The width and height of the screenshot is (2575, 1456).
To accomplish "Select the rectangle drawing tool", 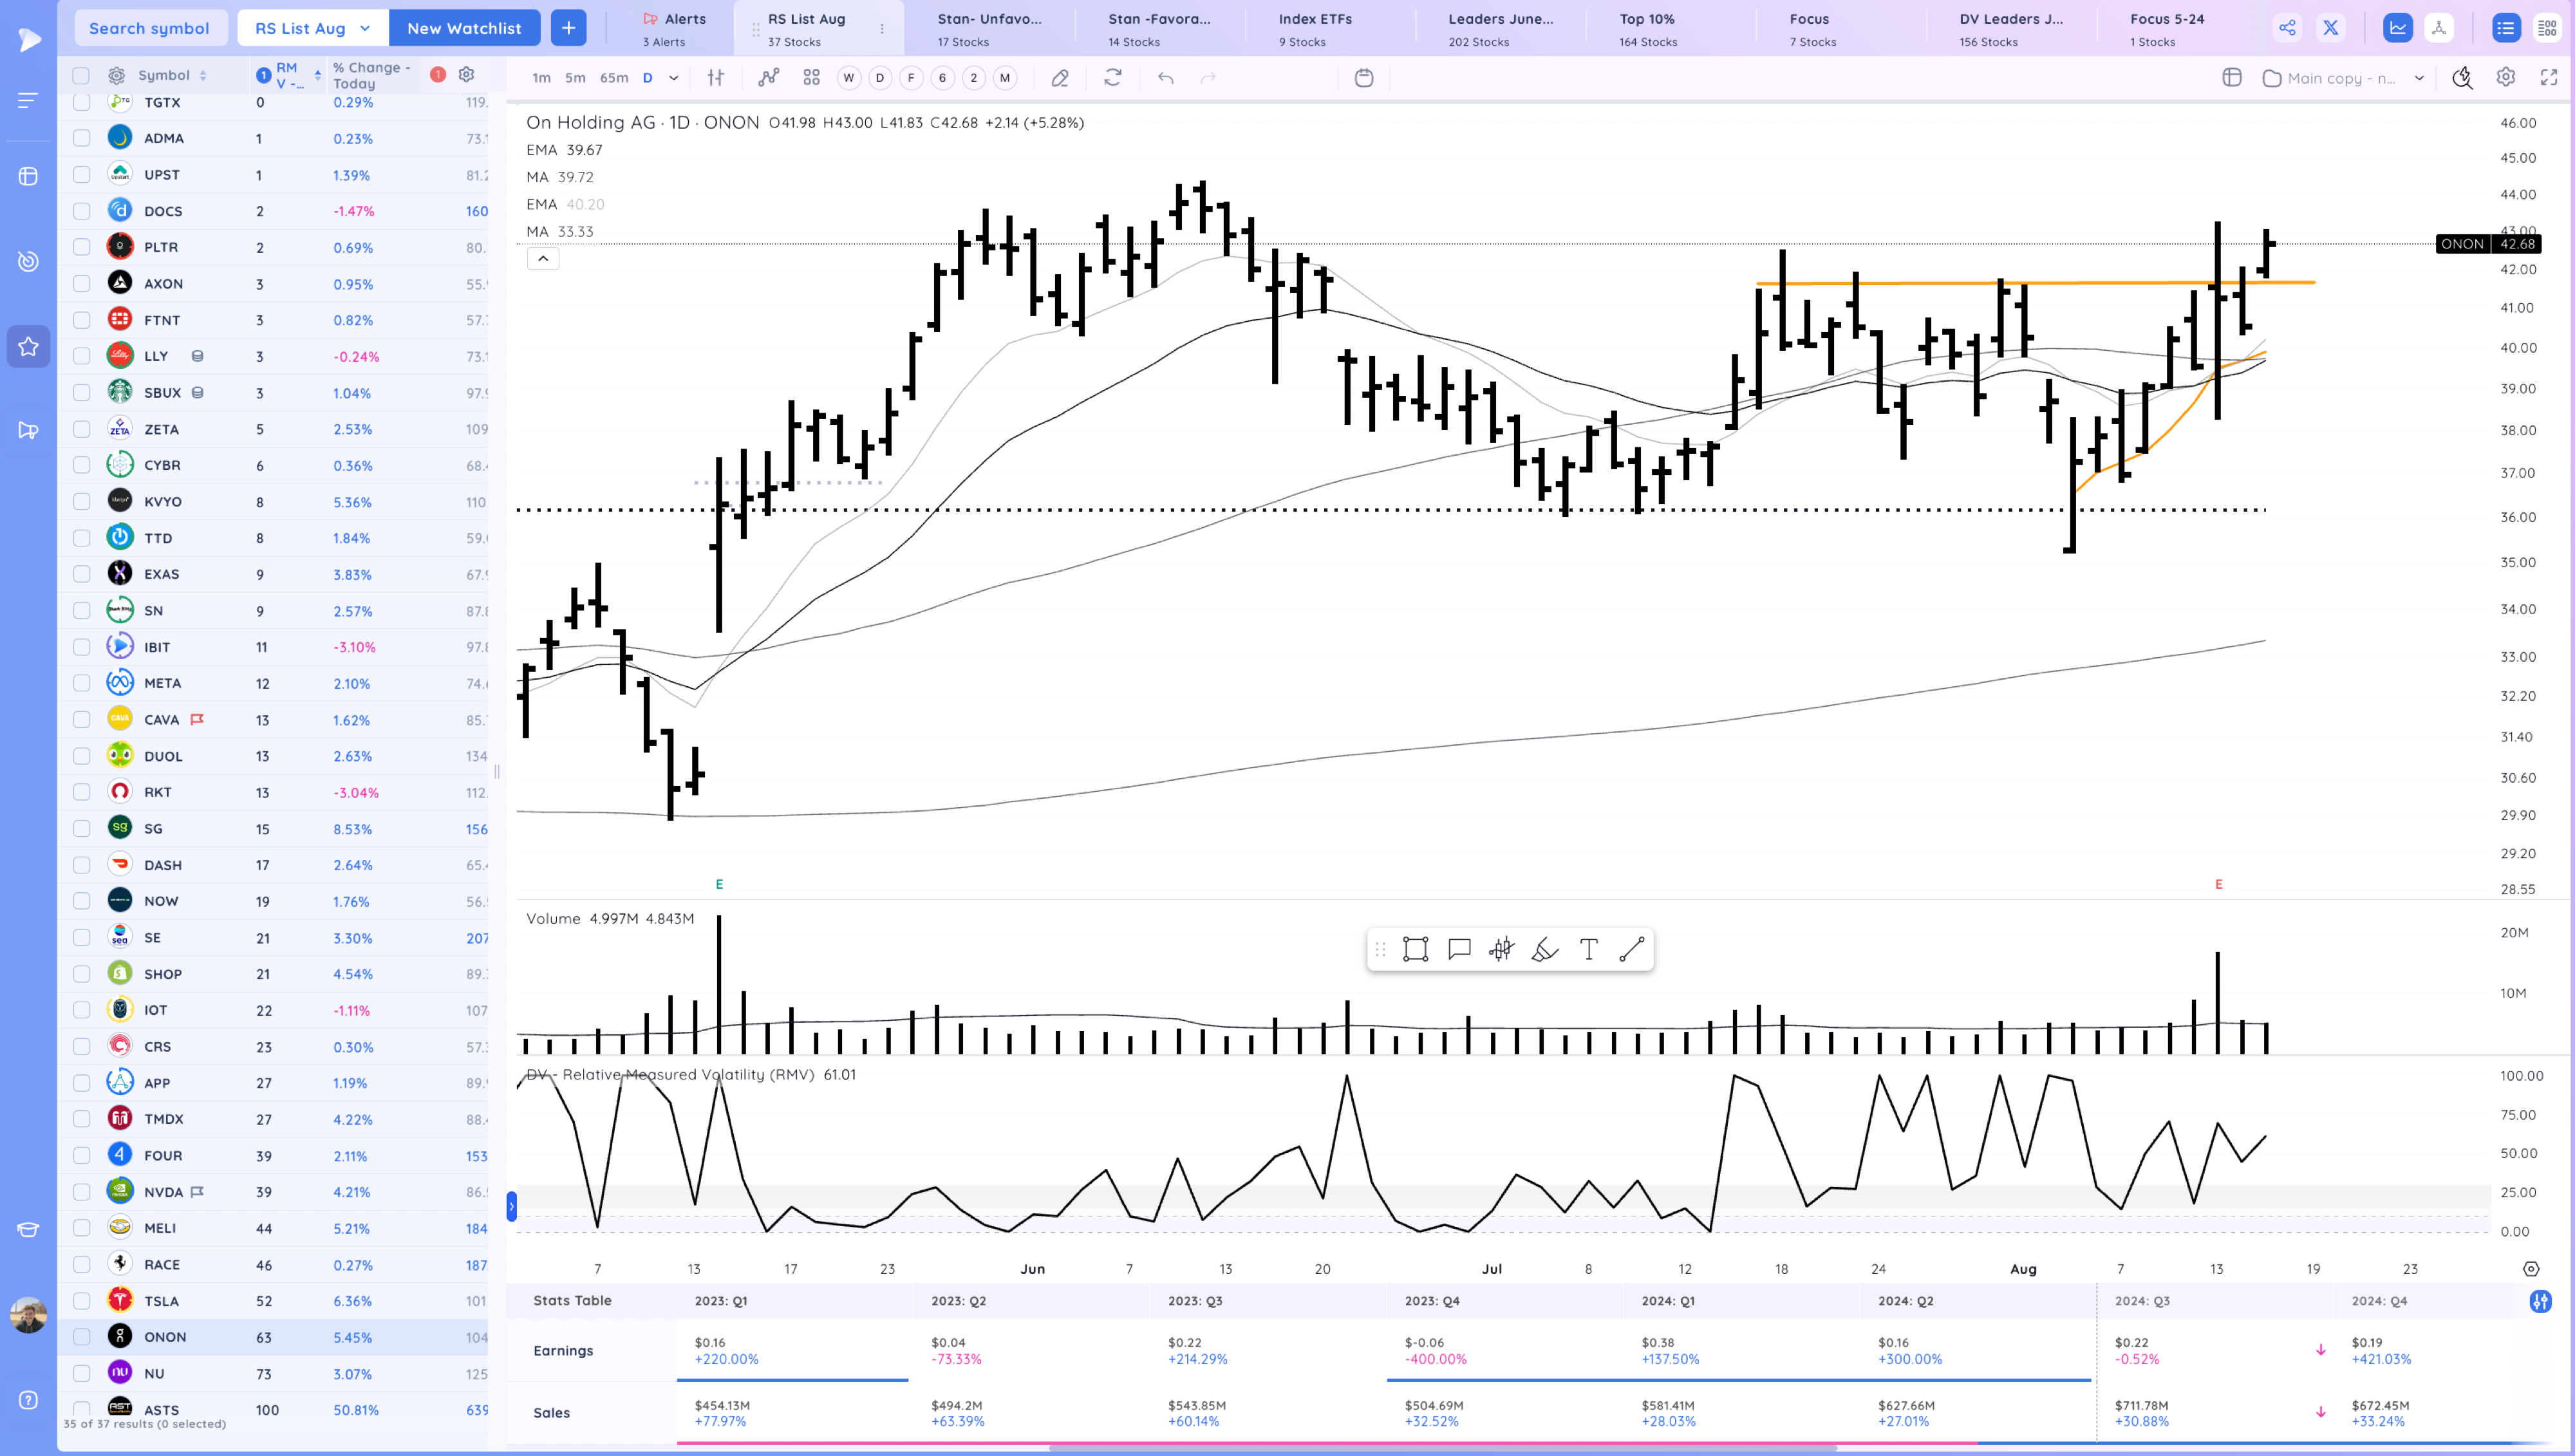I will click(x=1415, y=950).
